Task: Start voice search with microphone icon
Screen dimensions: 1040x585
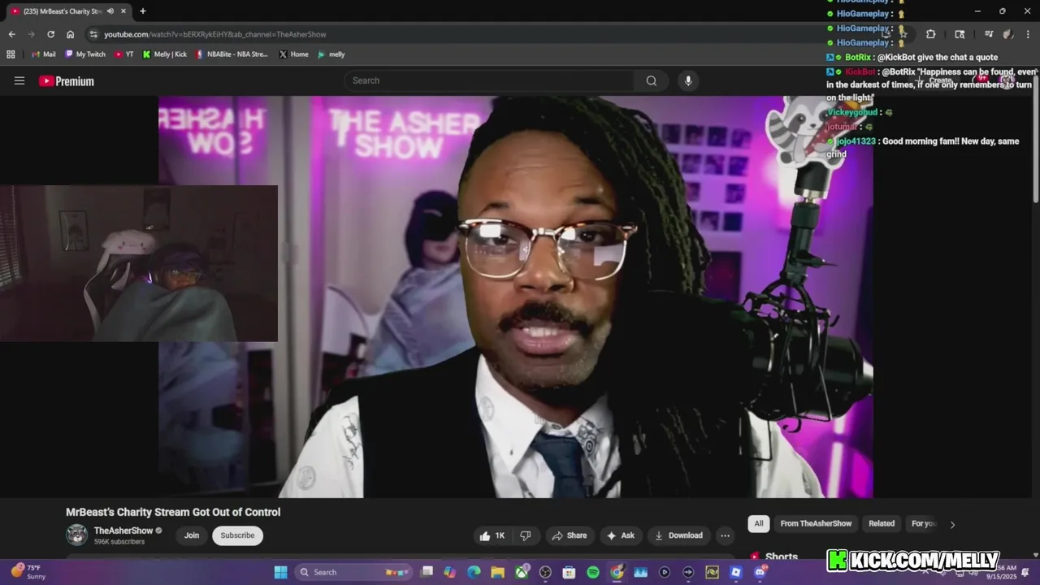Action: tap(688, 80)
